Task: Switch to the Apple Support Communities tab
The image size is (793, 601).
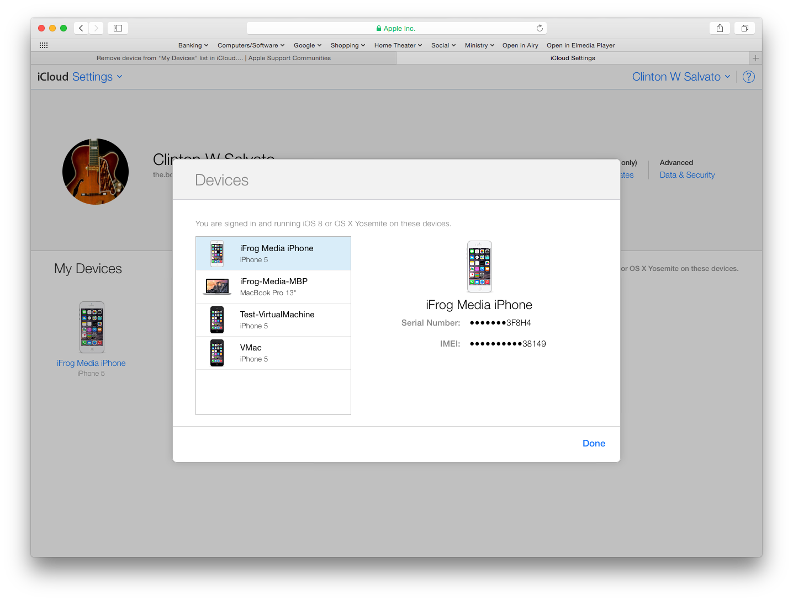Action: [x=214, y=58]
